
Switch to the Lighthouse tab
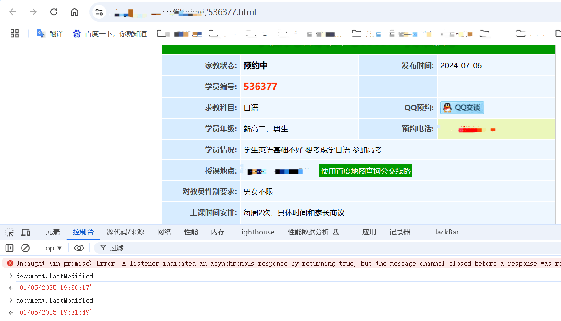click(256, 232)
